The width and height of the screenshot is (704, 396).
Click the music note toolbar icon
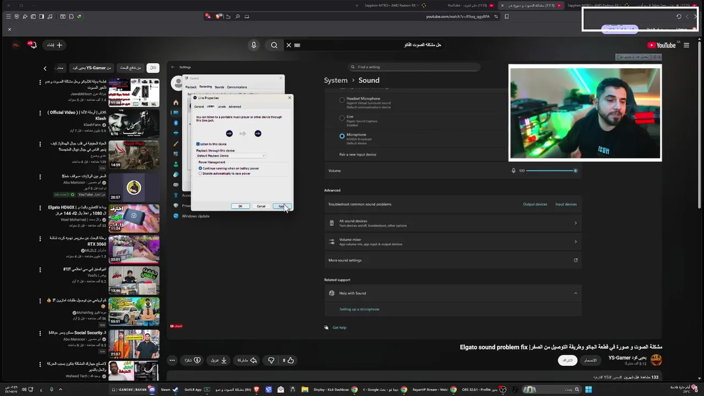point(50,16)
